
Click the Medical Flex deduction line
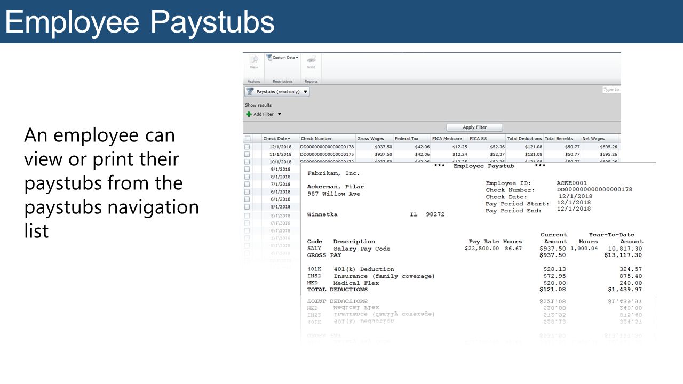[x=356, y=283]
